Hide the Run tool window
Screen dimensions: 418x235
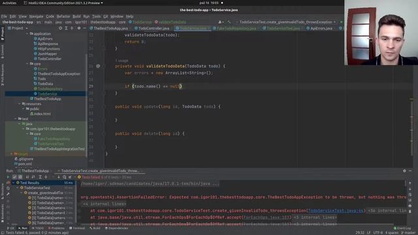pyautogui.click(x=410, y=171)
